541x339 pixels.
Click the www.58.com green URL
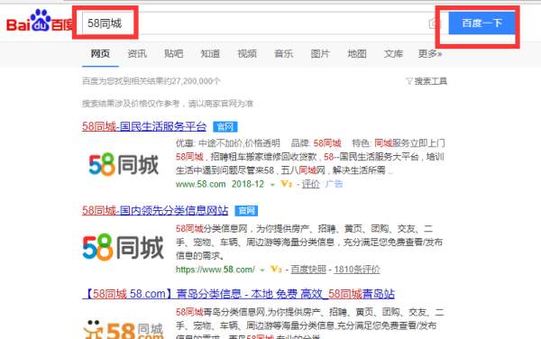(200, 184)
